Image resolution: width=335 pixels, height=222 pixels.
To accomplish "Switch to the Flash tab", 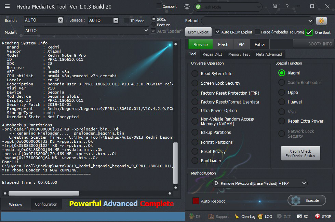I will pos(223,44).
